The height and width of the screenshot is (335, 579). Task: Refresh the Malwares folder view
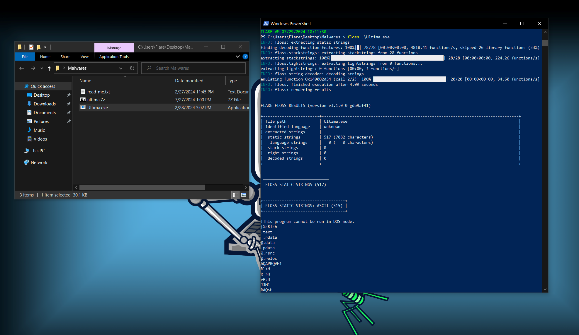pyautogui.click(x=132, y=68)
